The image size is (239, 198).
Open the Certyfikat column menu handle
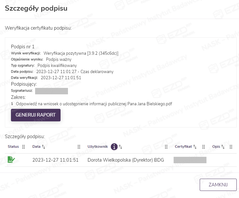click(204, 147)
